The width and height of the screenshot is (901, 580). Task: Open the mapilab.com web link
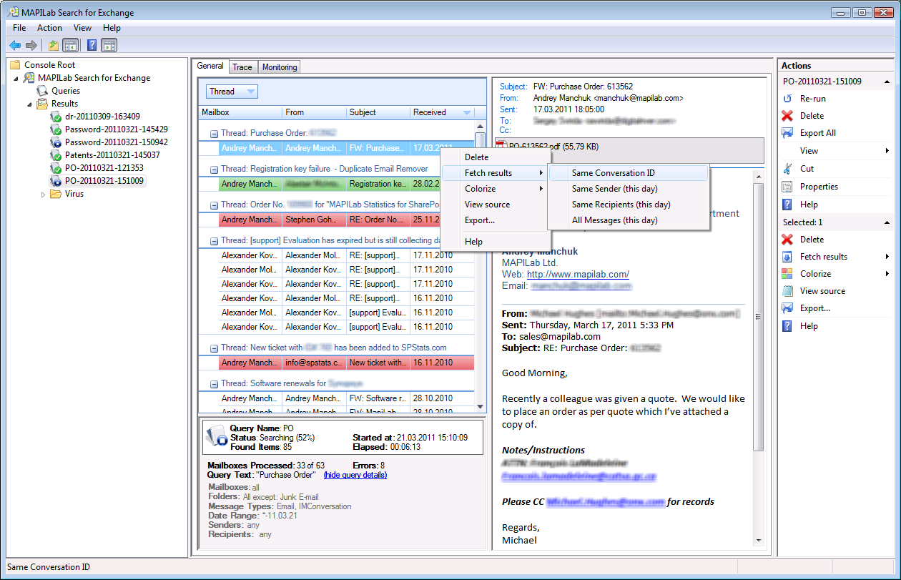578,275
